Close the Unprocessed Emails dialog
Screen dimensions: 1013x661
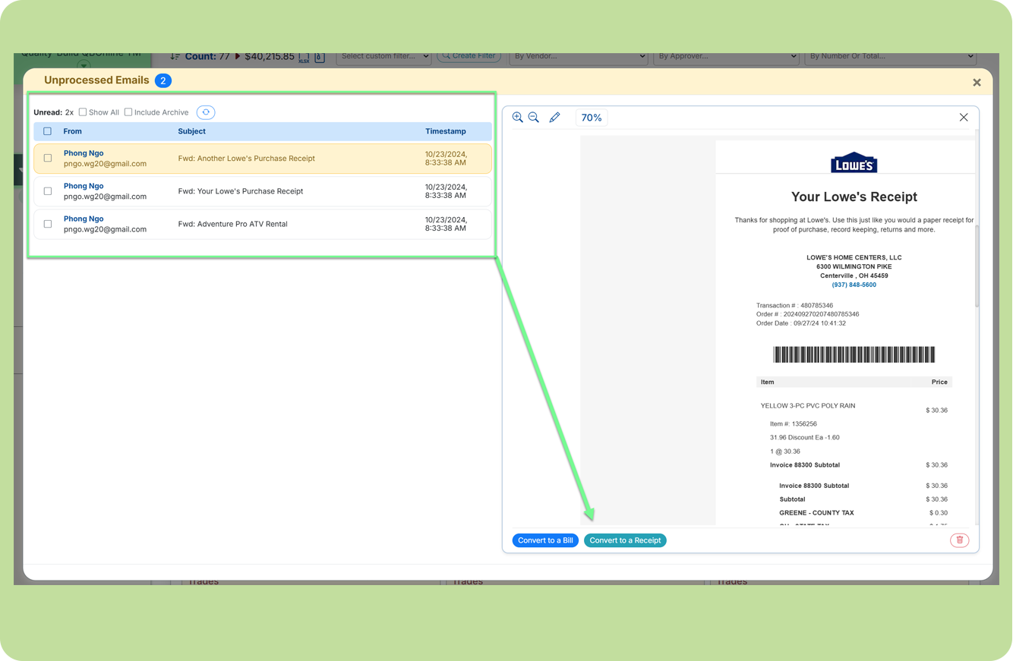pyautogui.click(x=977, y=82)
